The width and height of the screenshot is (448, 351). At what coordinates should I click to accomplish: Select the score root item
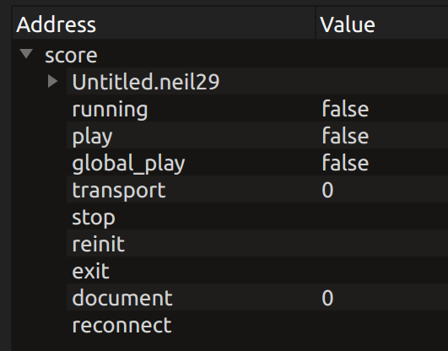point(71,55)
